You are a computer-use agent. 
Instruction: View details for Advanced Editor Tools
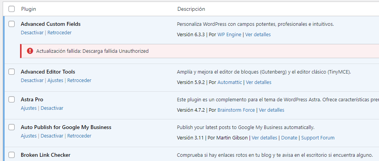pyautogui.click(x=258, y=82)
